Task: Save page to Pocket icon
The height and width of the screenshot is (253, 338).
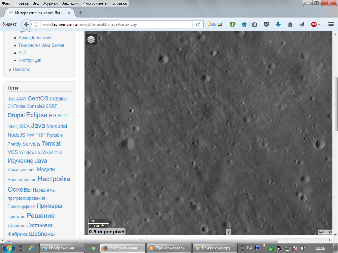Action: pos(266,24)
